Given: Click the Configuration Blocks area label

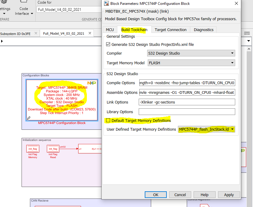Looking at the screenshot, I should click(x=36, y=75).
